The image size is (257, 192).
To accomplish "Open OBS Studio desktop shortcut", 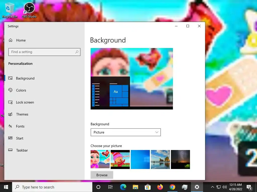I will point(29,10).
